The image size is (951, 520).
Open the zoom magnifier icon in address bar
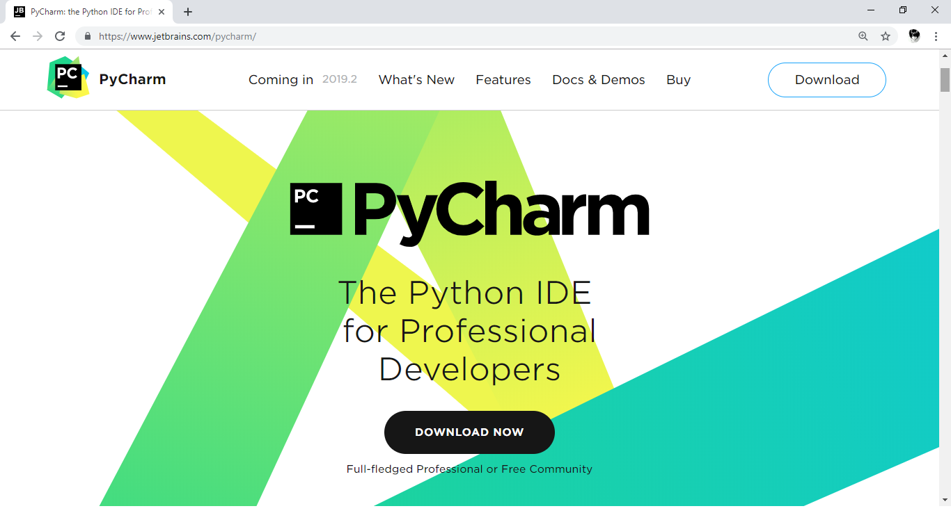pos(863,36)
